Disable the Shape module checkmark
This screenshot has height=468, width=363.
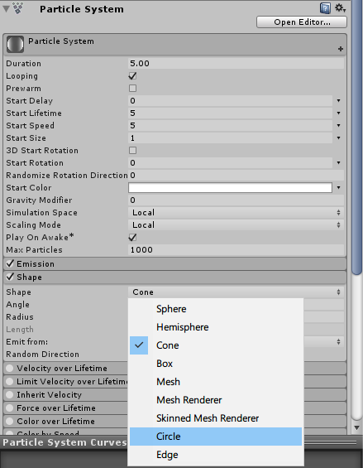pos(10,277)
